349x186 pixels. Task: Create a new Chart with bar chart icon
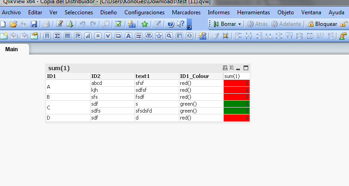(x=88, y=36)
